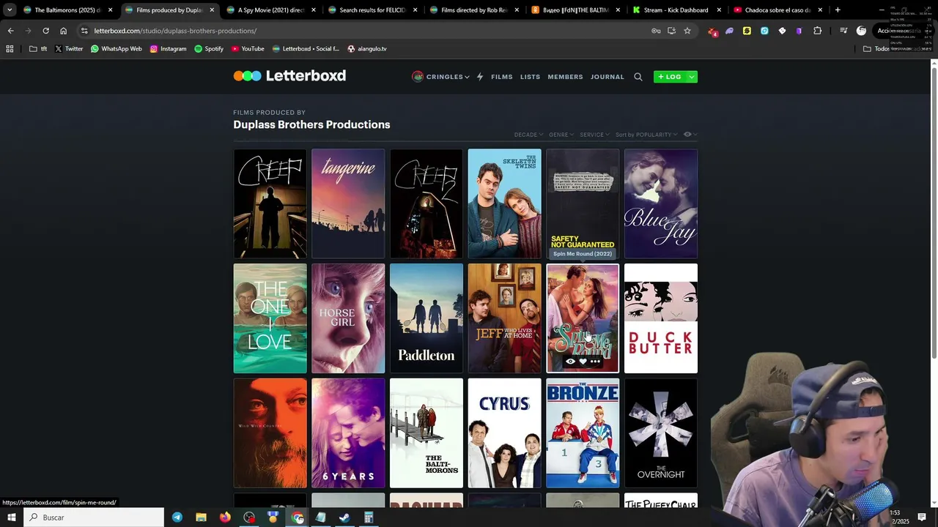Viewport: 938px width, 527px height.
Task: Go to JOURNAL in the Letterboxd nav
Action: click(x=608, y=77)
